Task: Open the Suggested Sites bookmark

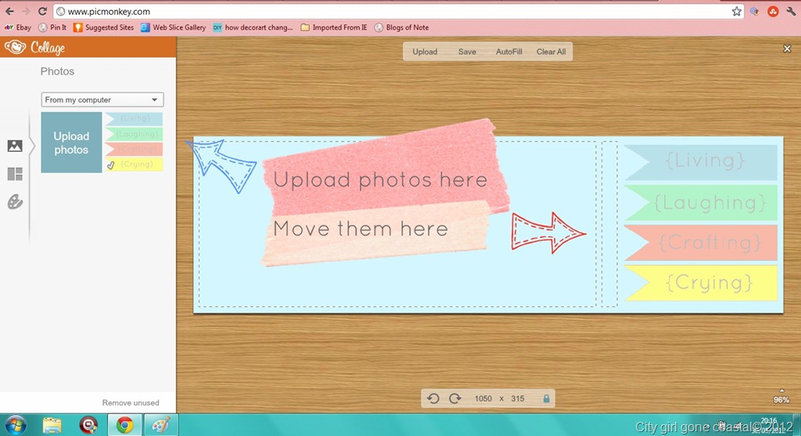Action: click(104, 27)
